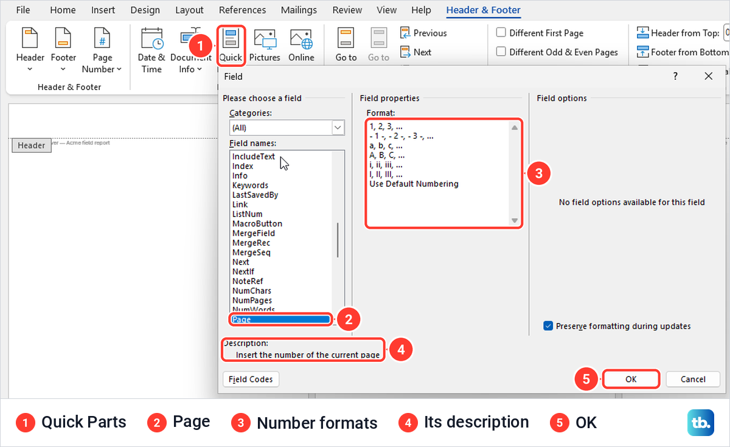Select Keywords field name
730x447 pixels.
[250, 185]
